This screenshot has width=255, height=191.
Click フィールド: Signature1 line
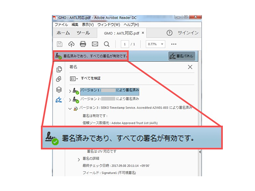(109, 173)
